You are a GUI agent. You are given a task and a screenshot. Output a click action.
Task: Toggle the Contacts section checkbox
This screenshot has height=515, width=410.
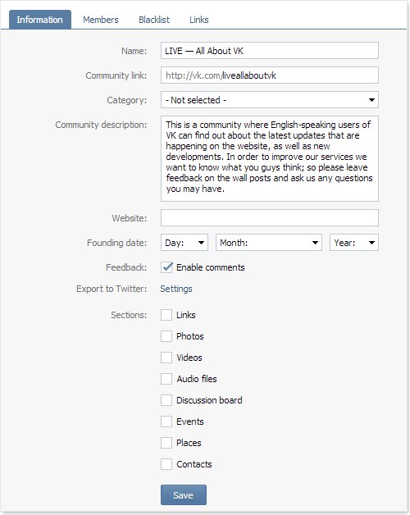(x=166, y=464)
